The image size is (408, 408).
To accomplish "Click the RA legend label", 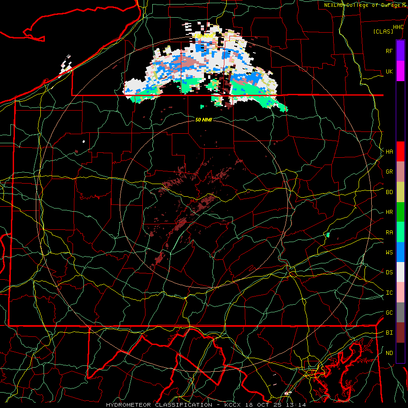I will point(389,233).
